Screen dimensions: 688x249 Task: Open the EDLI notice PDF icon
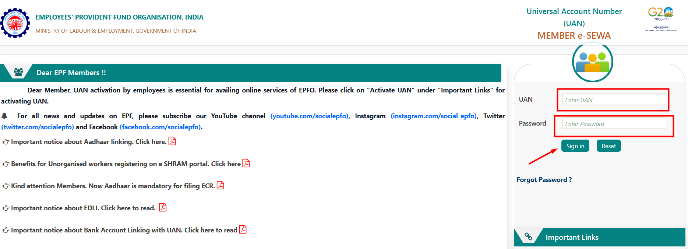click(x=163, y=207)
